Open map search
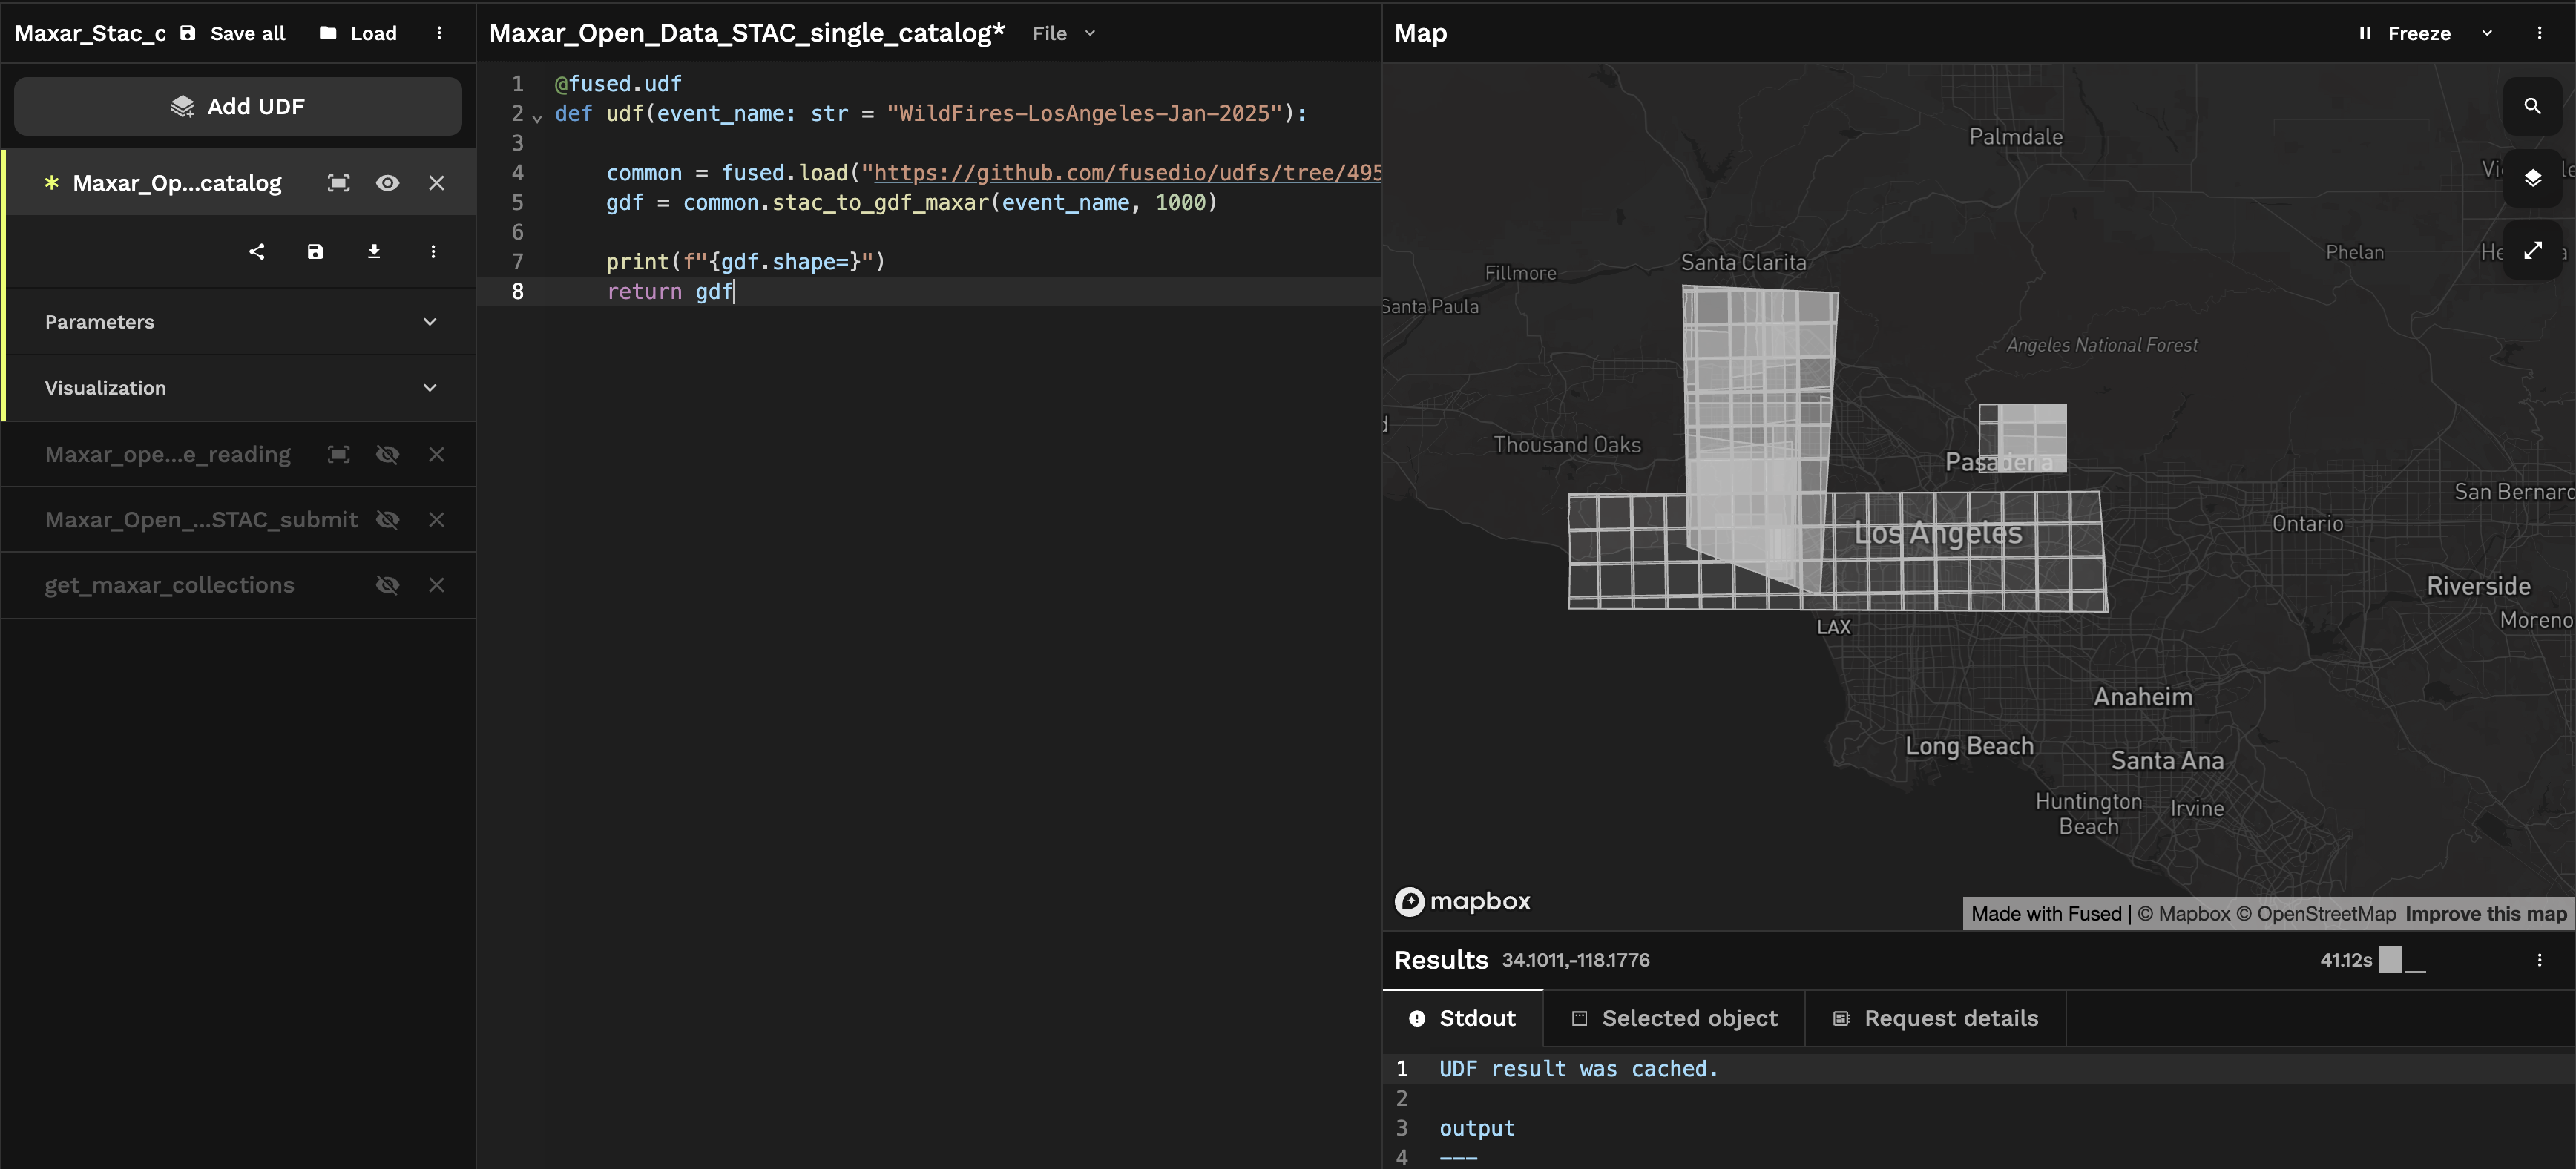Viewport: 2576px width, 1169px height. (2532, 106)
